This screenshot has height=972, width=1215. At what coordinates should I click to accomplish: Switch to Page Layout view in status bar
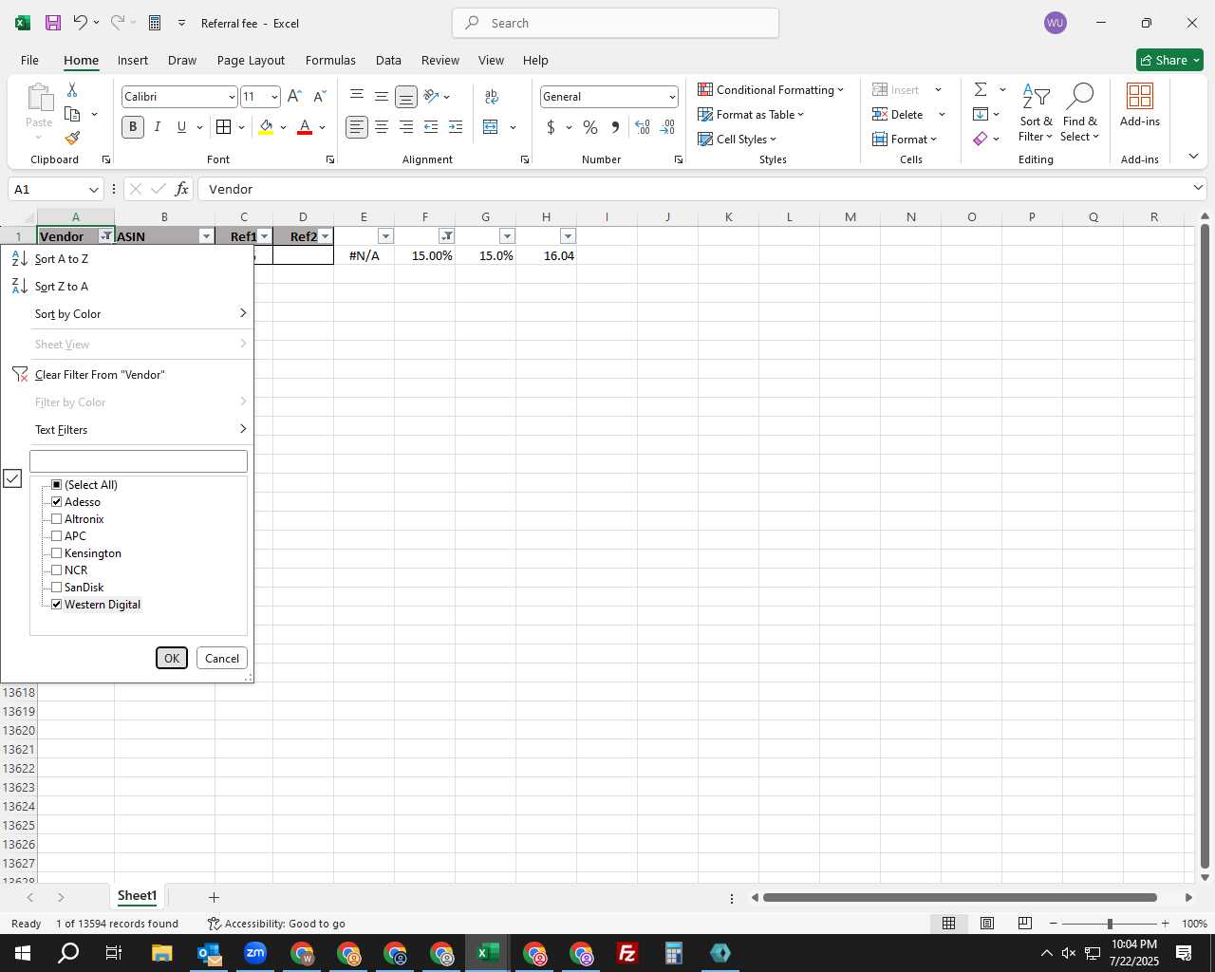point(987,924)
